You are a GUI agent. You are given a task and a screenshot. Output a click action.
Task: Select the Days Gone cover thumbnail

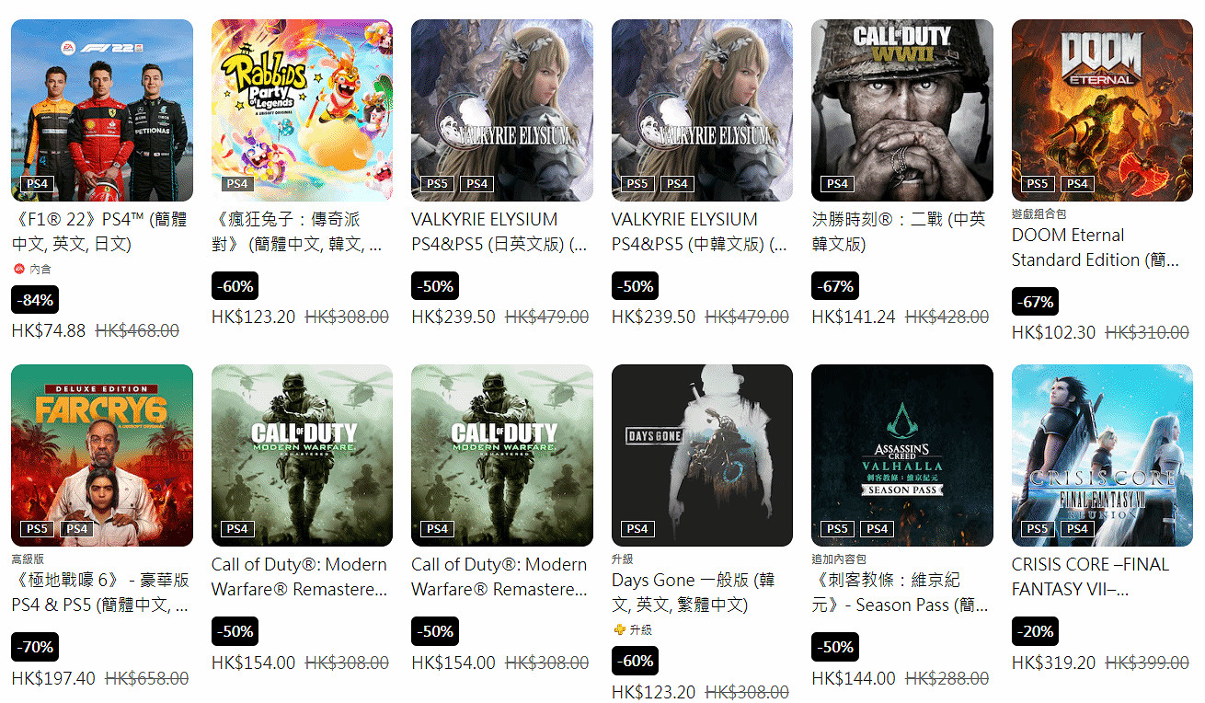pyautogui.click(x=702, y=455)
